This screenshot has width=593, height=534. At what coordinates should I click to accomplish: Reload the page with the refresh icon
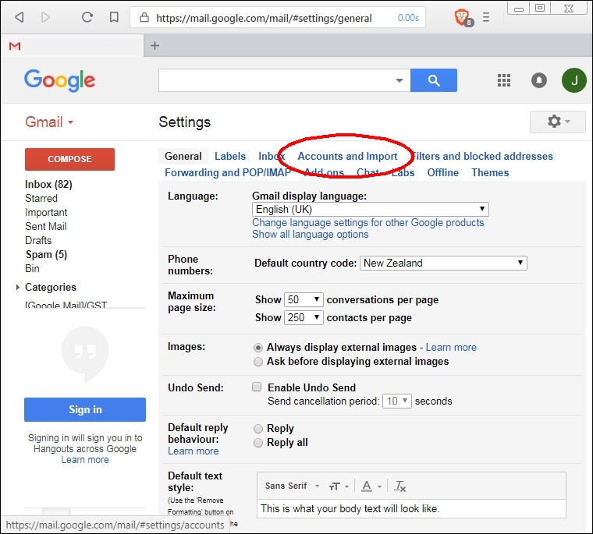click(87, 17)
